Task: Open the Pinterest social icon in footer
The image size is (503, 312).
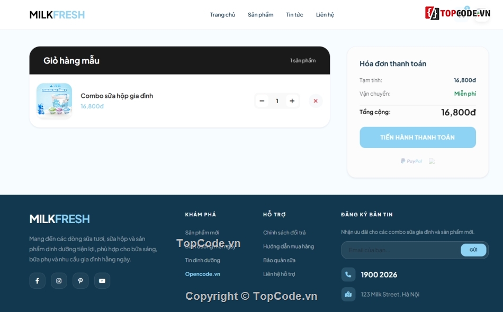Action: [80, 281]
